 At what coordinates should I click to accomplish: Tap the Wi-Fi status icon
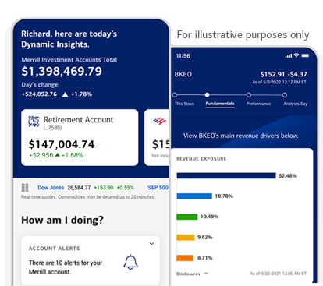296,55
